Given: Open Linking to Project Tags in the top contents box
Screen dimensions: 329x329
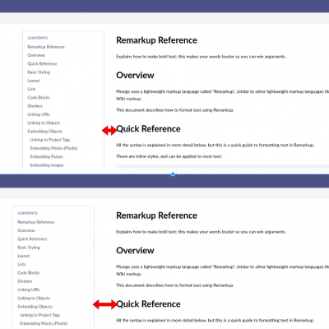Looking at the screenshot, I should pos(50,140).
